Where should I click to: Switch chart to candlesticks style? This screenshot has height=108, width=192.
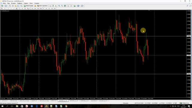53,6
